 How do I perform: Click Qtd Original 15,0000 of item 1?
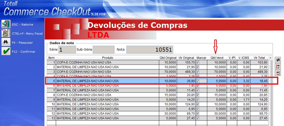(x=168, y=62)
